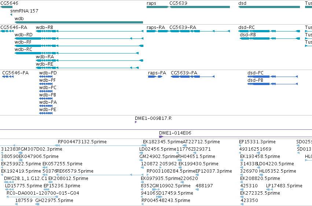Select the EK199430.5prime EST label
The width and height of the screenshot is (312, 206).
[199, 164]
